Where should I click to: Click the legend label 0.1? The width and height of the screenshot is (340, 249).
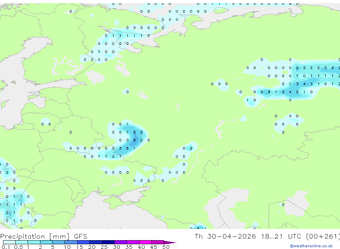pyautogui.click(x=6, y=247)
